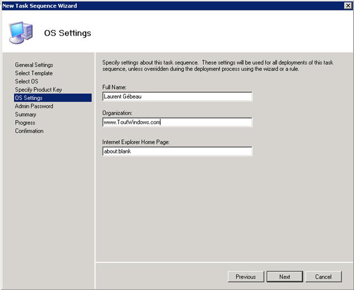Switch to the Admin Password step

(x=34, y=106)
